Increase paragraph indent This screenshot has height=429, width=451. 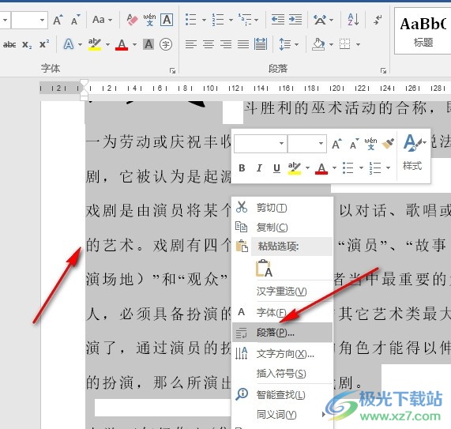pos(295,20)
